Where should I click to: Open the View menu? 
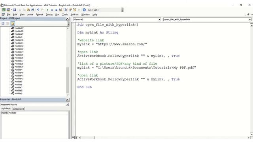(x=22, y=15)
